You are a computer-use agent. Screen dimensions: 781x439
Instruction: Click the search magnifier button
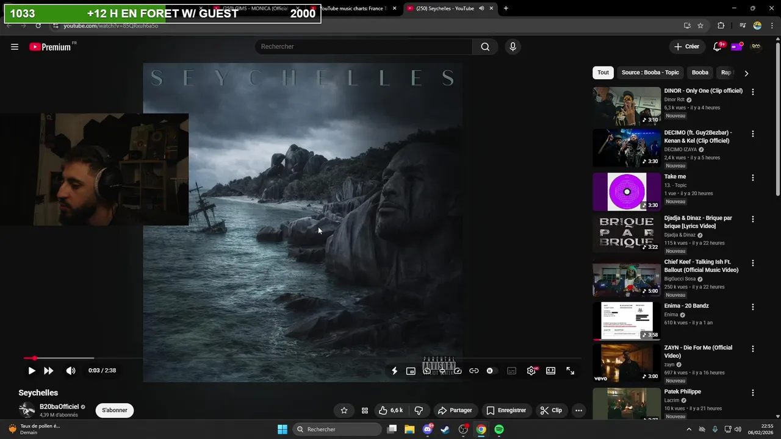(485, 47)
